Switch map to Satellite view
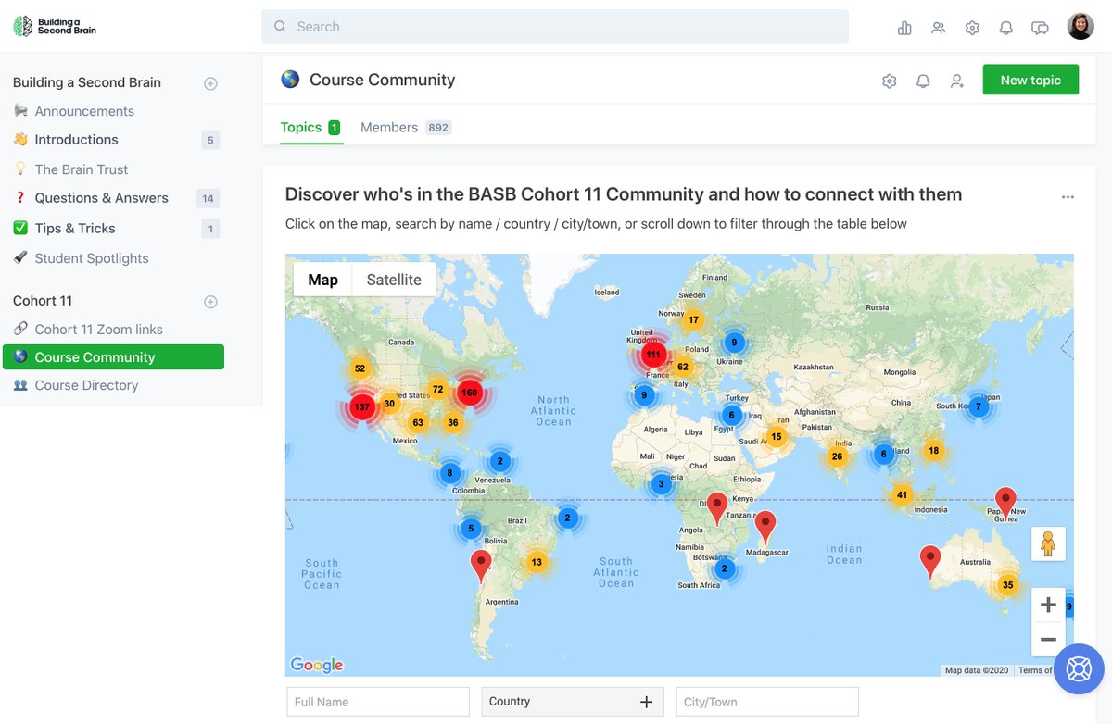The height and width of the screenshot is (724, 1112). [394, 280]
